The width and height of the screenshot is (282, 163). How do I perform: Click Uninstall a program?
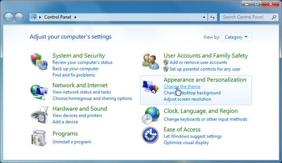[72, 142]
